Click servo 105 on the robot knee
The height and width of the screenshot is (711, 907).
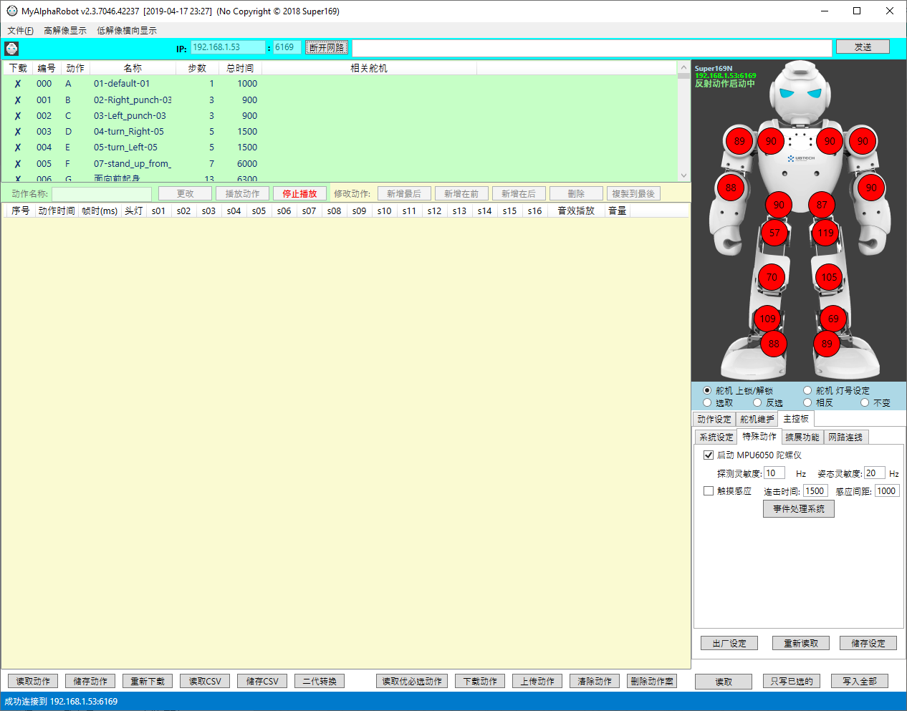(829, 277)
